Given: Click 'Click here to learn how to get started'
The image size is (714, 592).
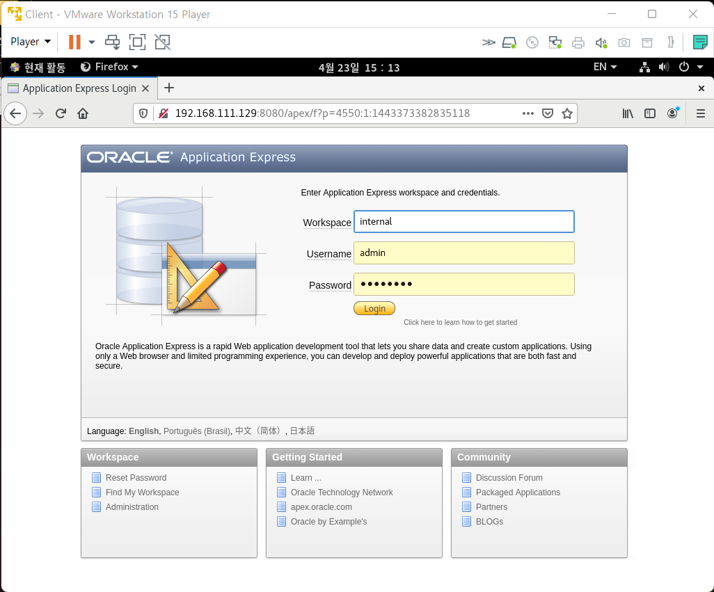Looking at the screenshot, I should coord(461,322).
